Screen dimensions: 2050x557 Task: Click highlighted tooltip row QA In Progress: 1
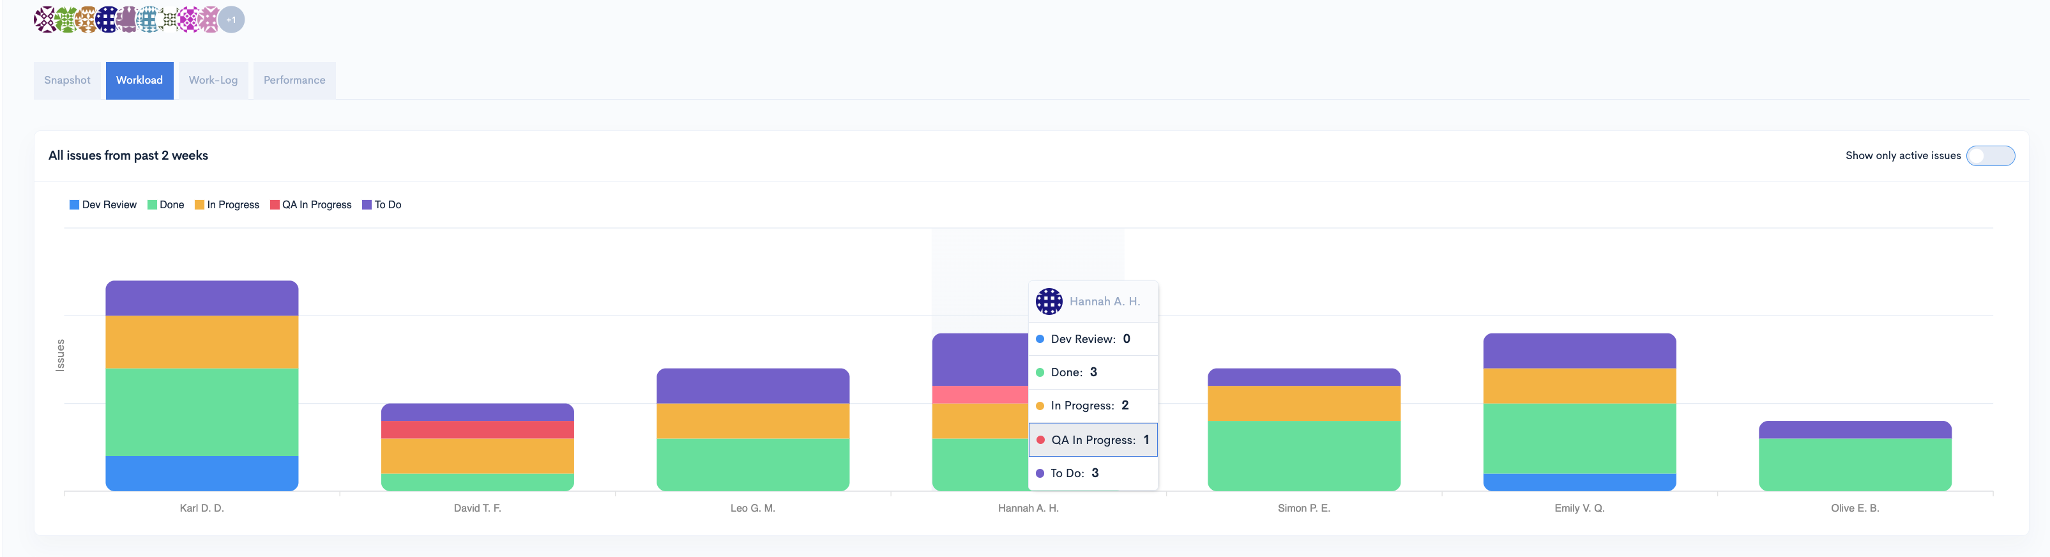[x=1093, y=440]
